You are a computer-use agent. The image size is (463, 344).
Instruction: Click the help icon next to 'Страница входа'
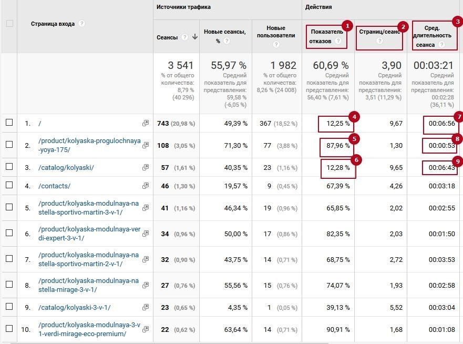pyautogui.click(x=82, y=24)
